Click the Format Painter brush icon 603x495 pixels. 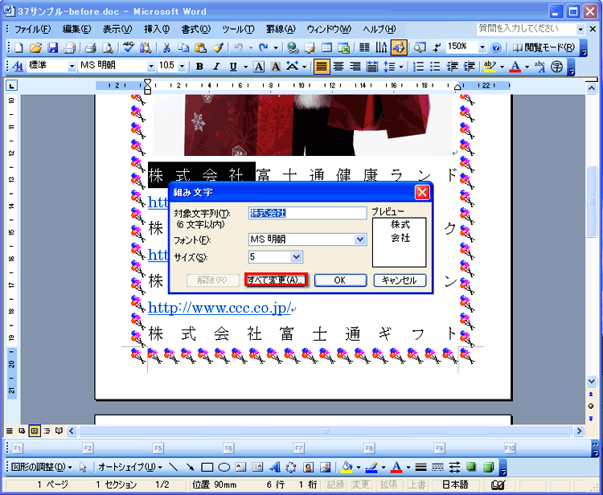click(x=218, y=47)
